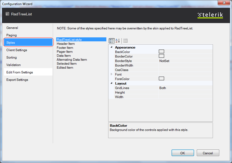
Task: Open the General settings tab
Action: 28,28
